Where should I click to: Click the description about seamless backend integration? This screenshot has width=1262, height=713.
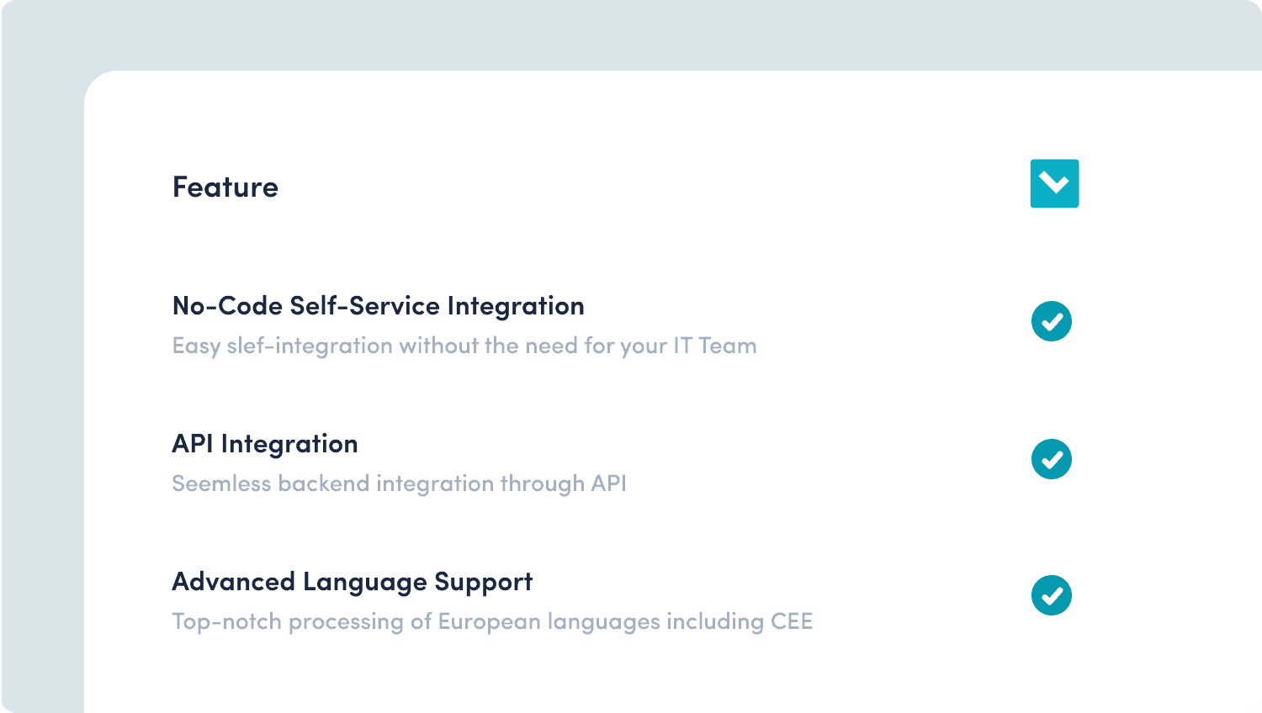point(400,483)
